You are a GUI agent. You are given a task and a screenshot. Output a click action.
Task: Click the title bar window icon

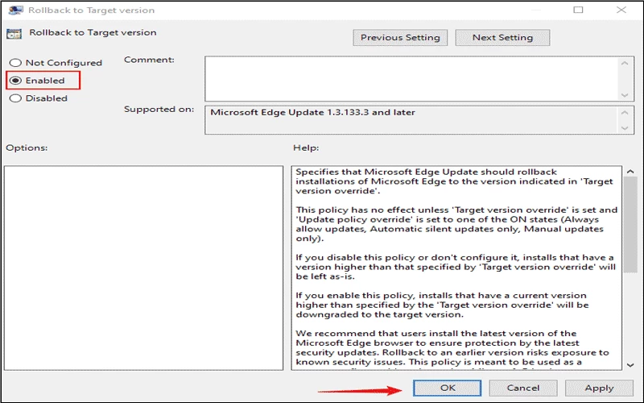(x=15, y=10)
